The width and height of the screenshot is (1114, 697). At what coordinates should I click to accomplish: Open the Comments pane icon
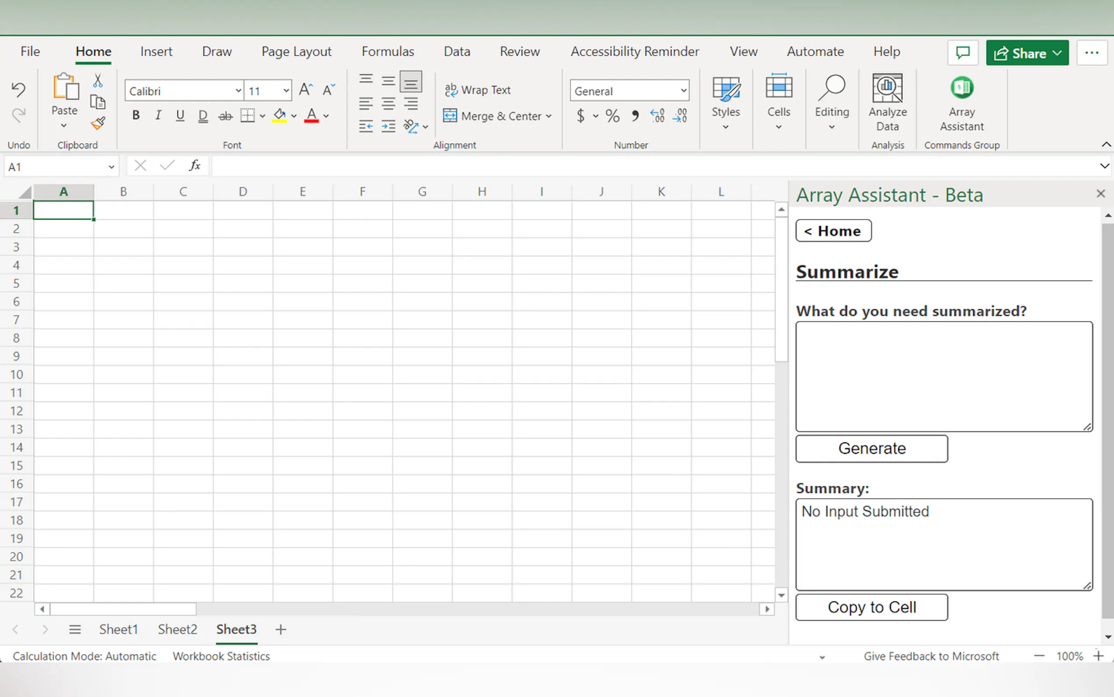[963, 53]
